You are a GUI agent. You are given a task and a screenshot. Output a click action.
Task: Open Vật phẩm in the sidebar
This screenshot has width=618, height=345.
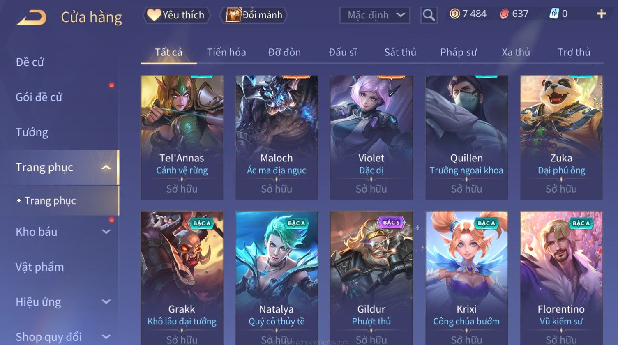click(x=40, y=267)
